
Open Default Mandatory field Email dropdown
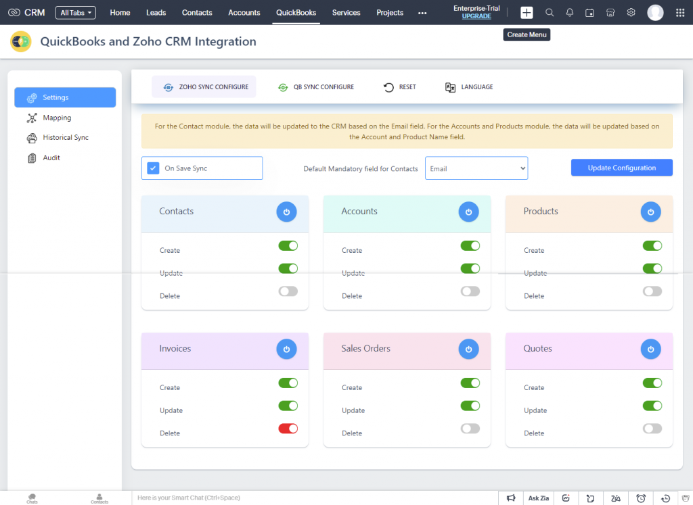click(x=476, y=168)
